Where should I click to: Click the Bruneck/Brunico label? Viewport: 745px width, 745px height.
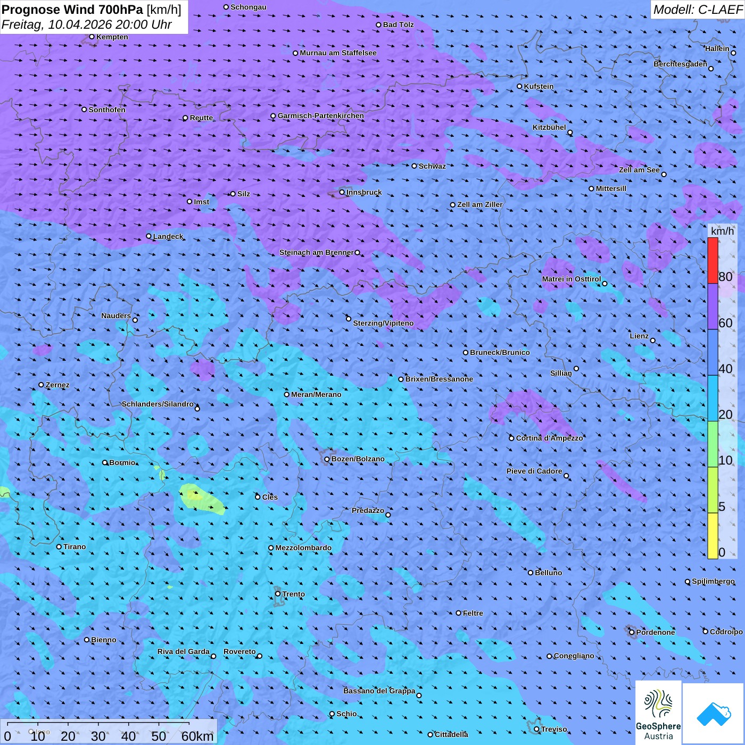point(500,352)
